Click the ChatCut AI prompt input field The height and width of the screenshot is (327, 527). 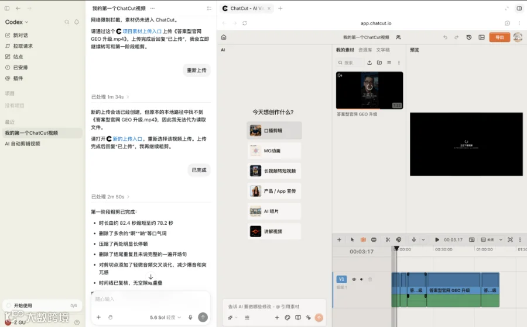(x=274, y=307)
